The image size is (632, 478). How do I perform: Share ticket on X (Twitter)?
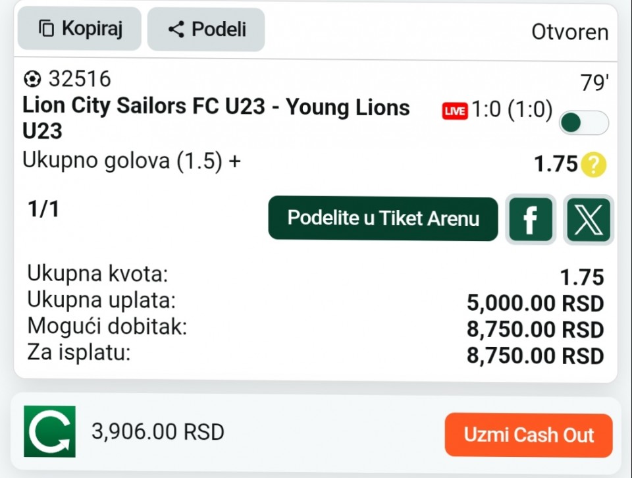click(588, 219)
